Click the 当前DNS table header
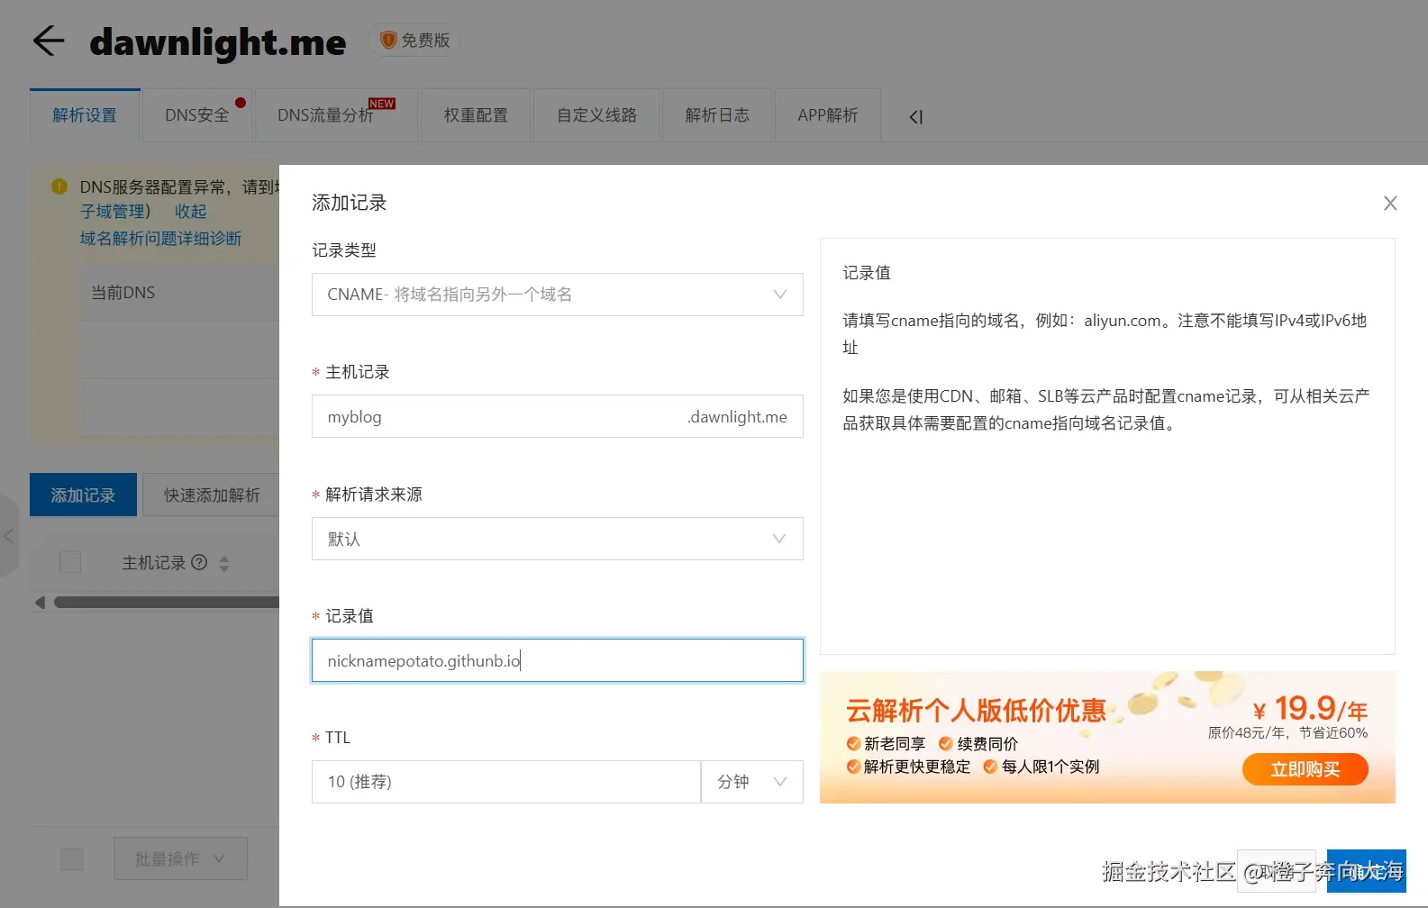 123,293
